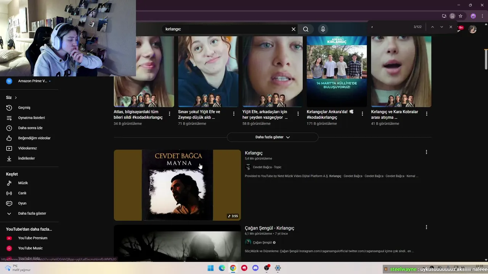
Task: Open the Kırlangıç video title
Action: (254, 153)
